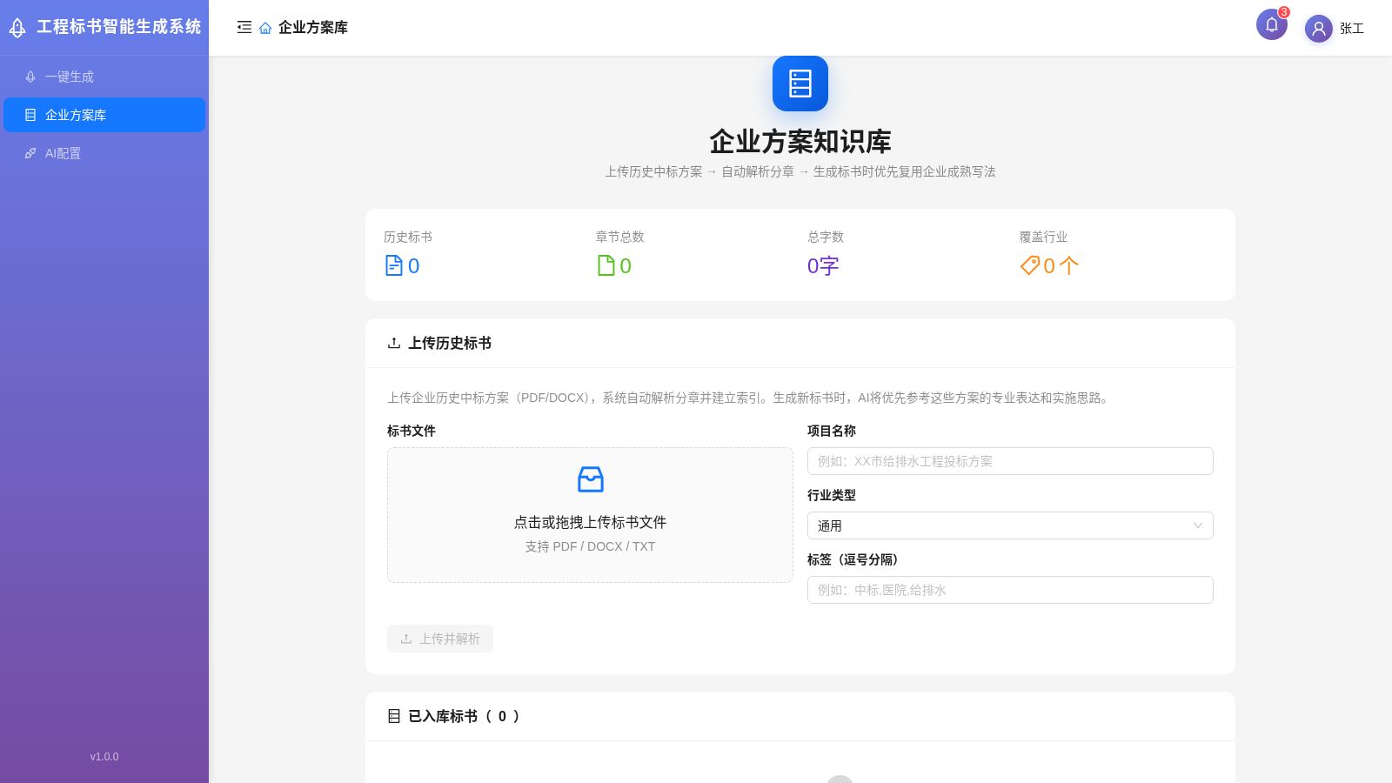Image resolution: width=1392 pixels, height=783 pixels.
Task: Open AI配置 menu item
Action: pyautogui.click(x=104, y=153)
